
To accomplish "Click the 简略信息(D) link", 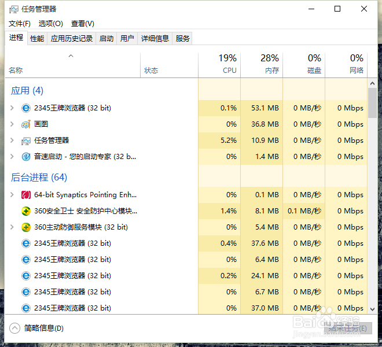I will tap(44, 328).
